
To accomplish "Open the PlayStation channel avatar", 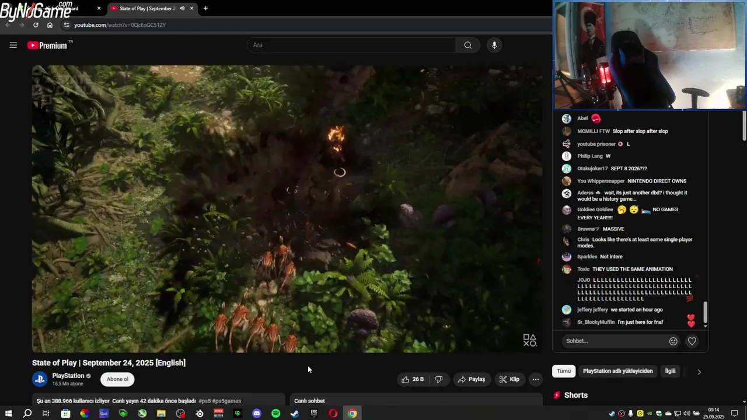I will pos(39,379).
